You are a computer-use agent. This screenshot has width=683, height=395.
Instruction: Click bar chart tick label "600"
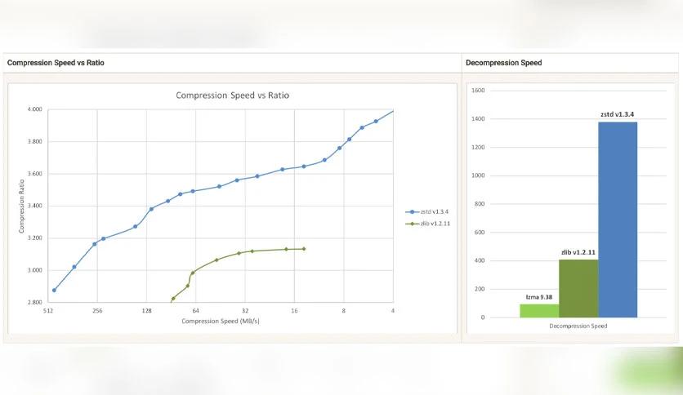(479, 233)
